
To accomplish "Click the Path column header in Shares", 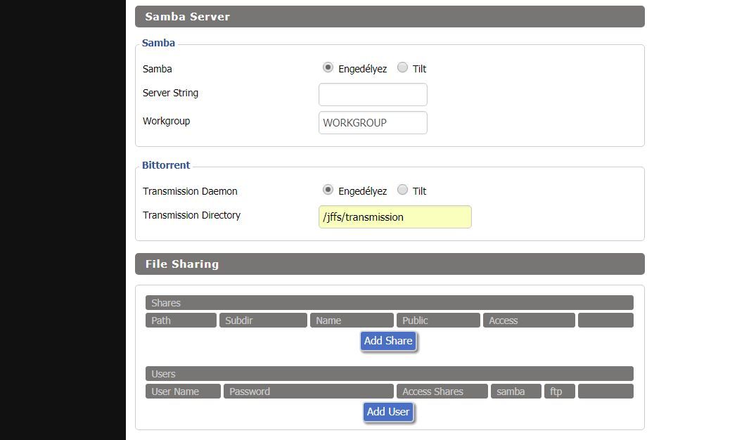I will (x=181, y=321).
